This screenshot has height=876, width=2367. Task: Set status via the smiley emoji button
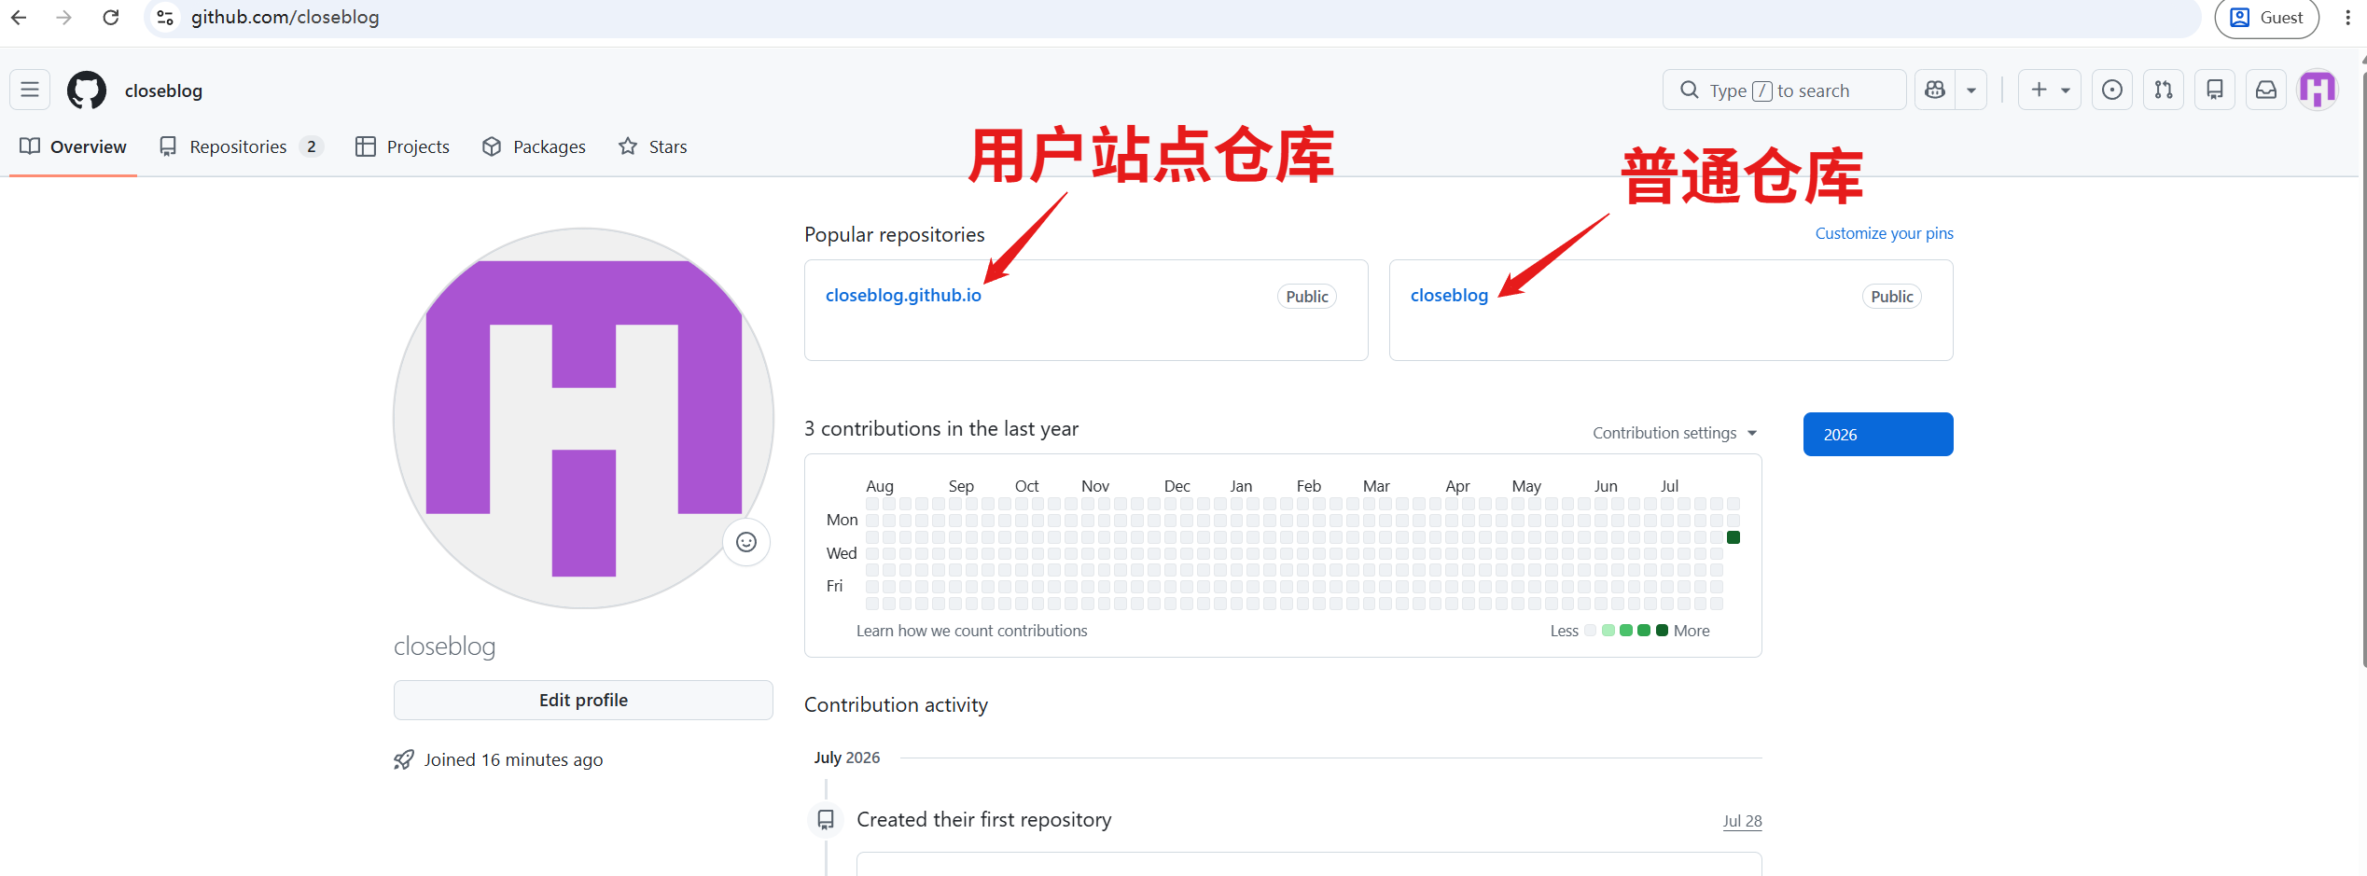(746, 542)
